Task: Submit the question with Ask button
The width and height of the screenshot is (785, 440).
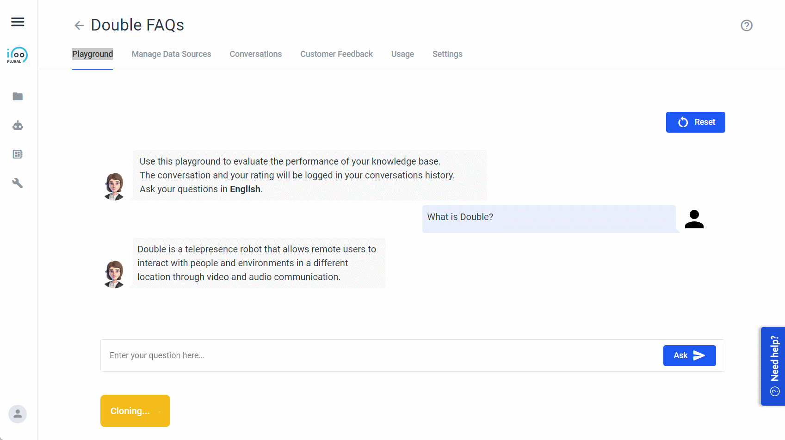Action: (689, 355)
